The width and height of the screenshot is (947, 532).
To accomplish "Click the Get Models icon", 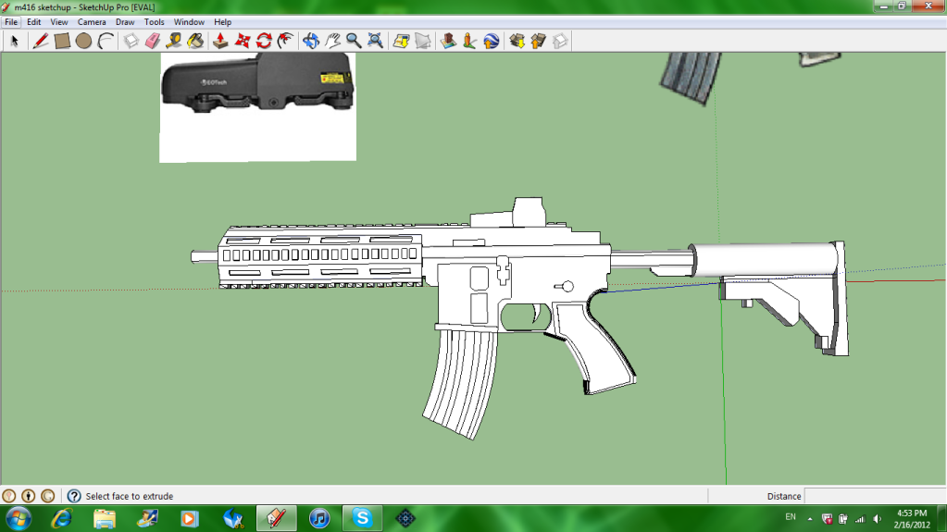I will pyautogui.click(x=517, y=41).
